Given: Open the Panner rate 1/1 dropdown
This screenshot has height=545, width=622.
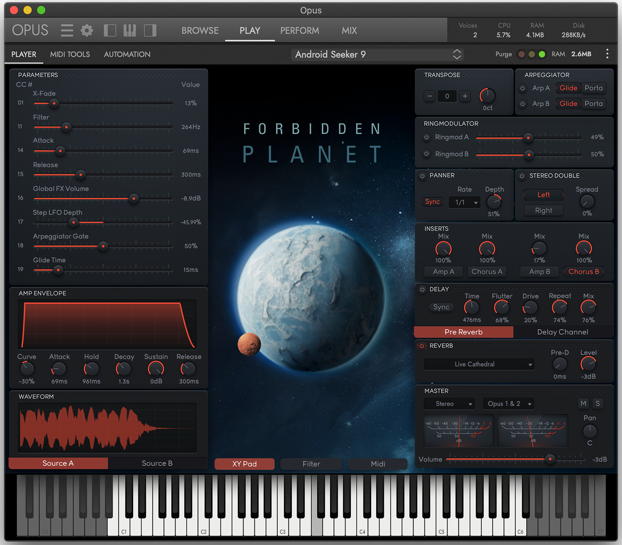Looking at the screenshot, I should (464, 202).
